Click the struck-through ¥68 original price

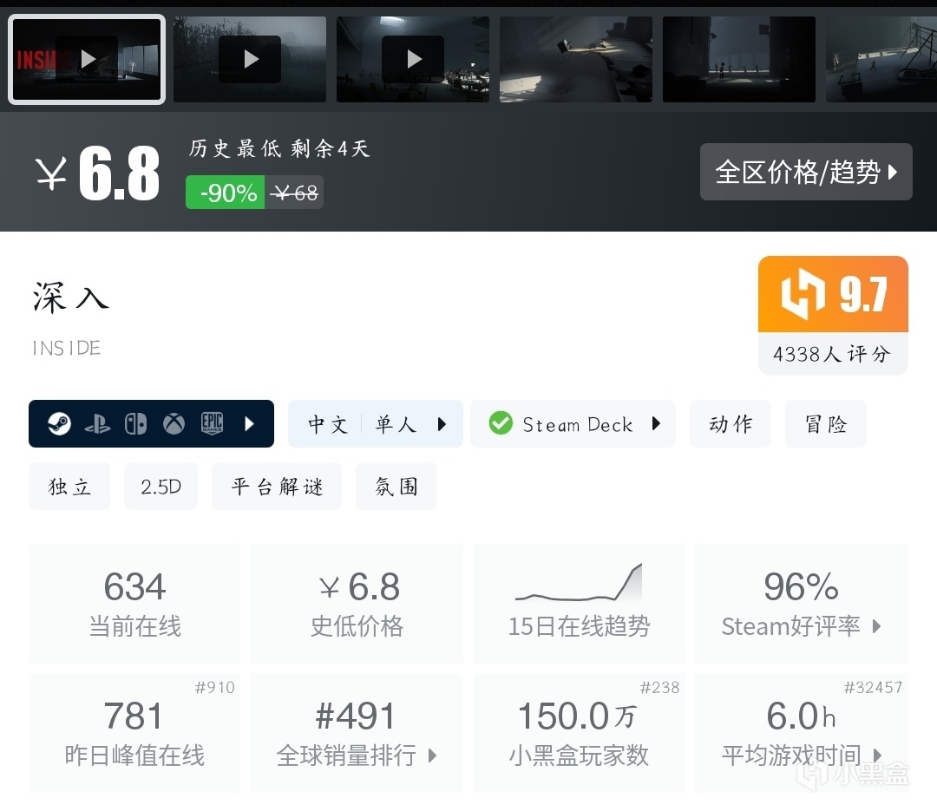tap(294, 193)
